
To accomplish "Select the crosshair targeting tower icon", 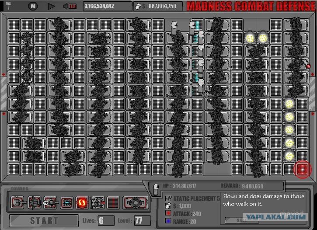I will [x=98, y=202].
